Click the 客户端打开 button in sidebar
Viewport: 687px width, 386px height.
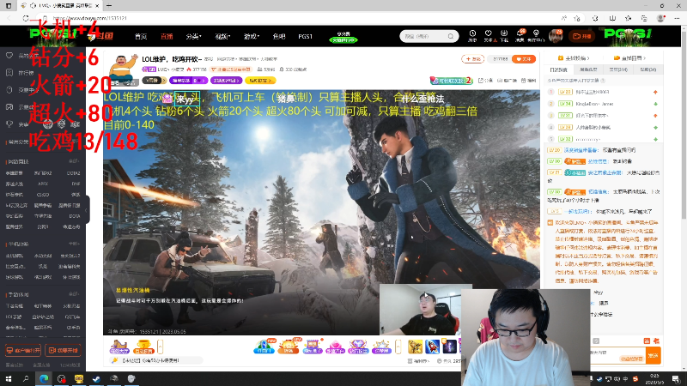[23, 350]
